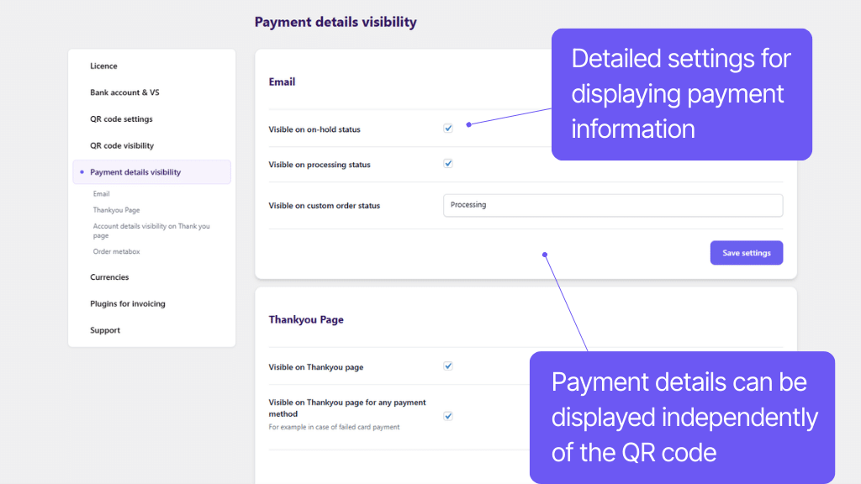Uncheck Visible on Thankyou page for any payment method
Viewport: 861px width, 484px height.
[447, 415]
